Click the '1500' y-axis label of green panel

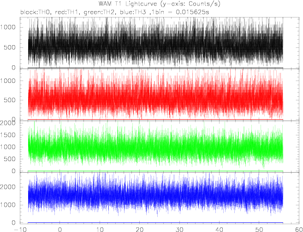click(x=8, y=135)
